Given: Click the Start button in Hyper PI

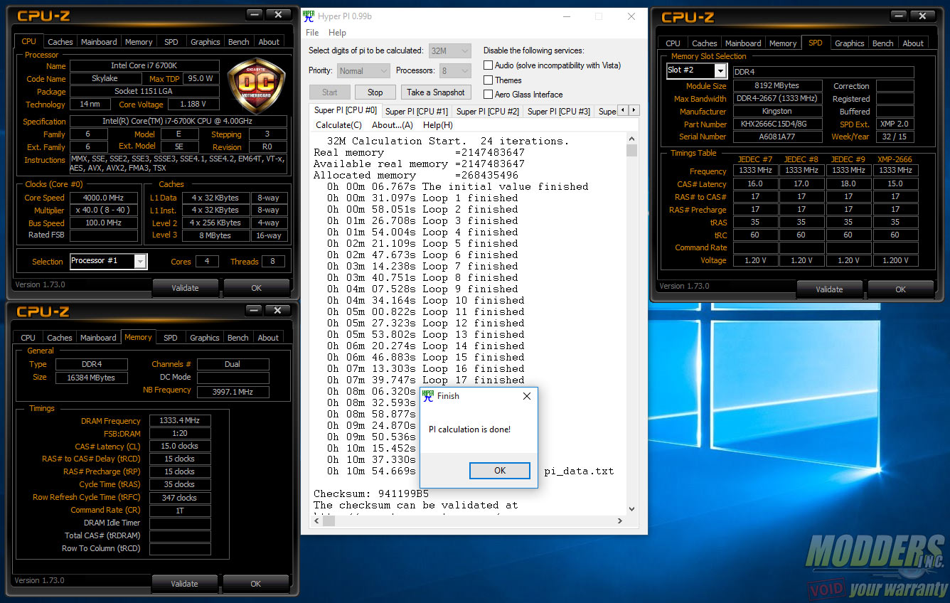Looking at the screenshot, I should [x=330, y=92].
